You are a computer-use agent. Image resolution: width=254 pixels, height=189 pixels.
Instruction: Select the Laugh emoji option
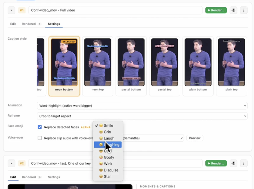tap(108, 138)
